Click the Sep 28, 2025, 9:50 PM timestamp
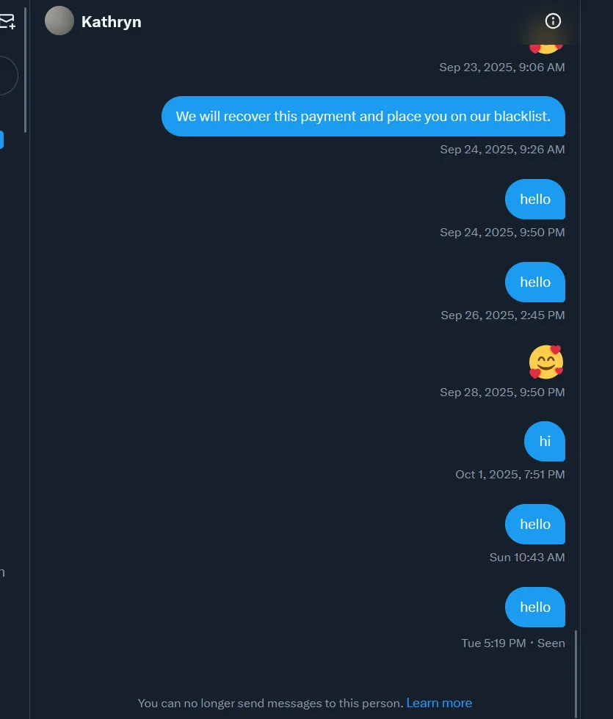This screenshot has height=719, width=613. [502, 393]
